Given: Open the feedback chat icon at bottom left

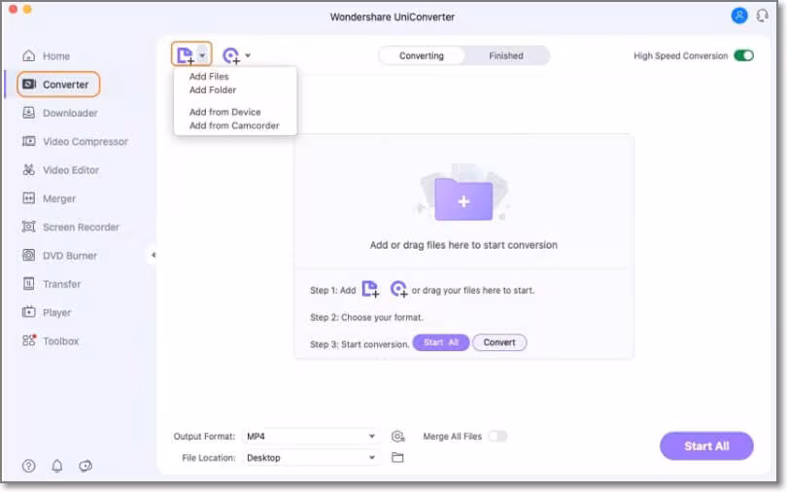Looking at the screenshot, I should (86, 466).
